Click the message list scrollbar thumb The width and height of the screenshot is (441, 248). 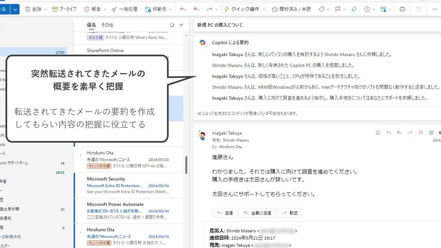[186, 165]
